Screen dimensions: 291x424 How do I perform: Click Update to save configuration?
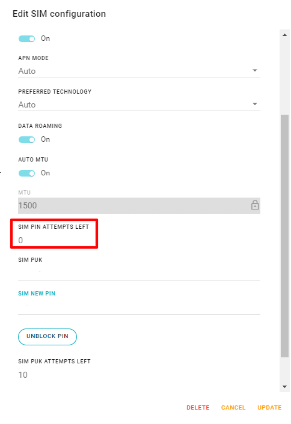click(x=269, y=408)
